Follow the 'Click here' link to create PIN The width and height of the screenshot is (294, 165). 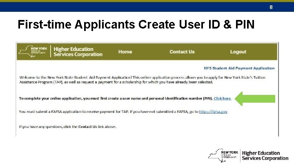223,99
